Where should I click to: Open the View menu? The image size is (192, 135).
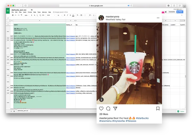pos(20,12)
